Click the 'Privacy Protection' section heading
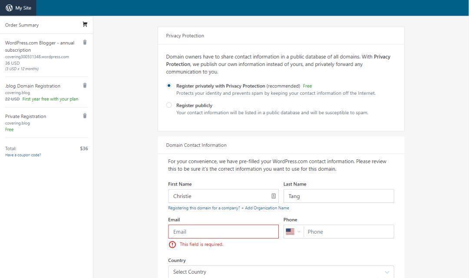 (185, 36)
